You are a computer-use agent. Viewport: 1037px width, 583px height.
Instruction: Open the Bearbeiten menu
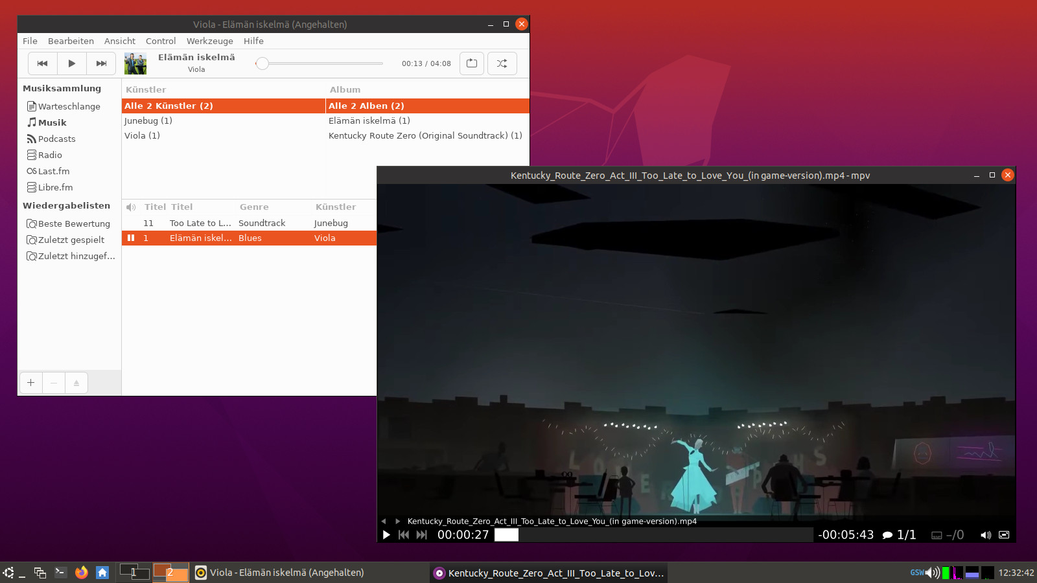71,41
